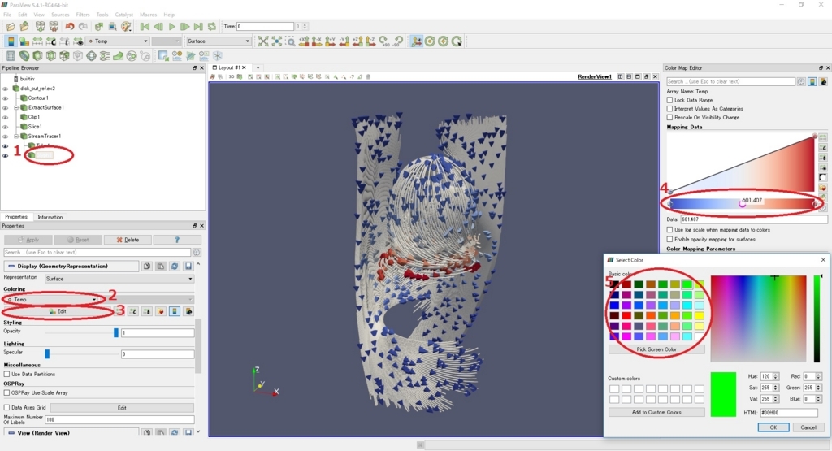Open Representation dropdown in Properties panel

pos(119,279)
